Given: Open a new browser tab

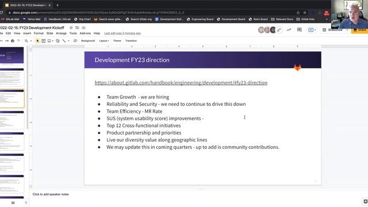Looking at the screenshot, I should [57, 5].
